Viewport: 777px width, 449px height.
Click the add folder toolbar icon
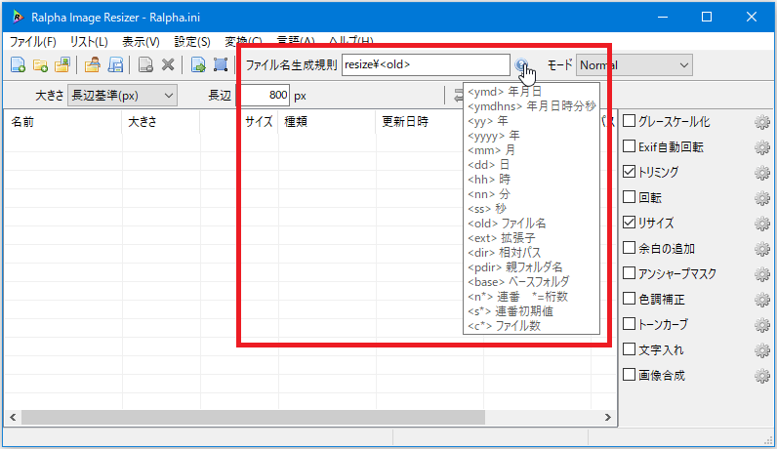[x=40, y=65]
